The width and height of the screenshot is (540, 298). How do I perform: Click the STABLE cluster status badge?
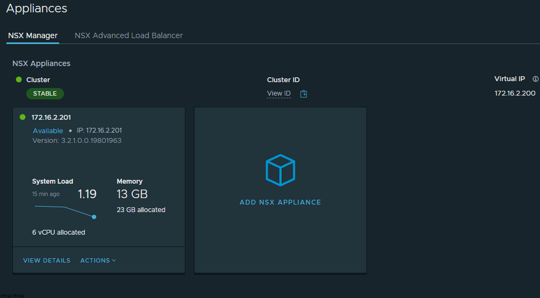[45, 93]
